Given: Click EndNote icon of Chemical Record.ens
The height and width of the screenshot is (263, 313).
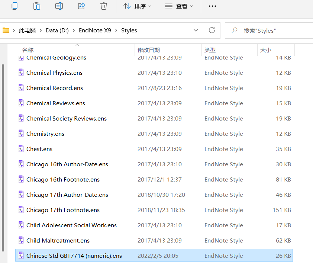Looking at the screenshot, I should (21, 87).
